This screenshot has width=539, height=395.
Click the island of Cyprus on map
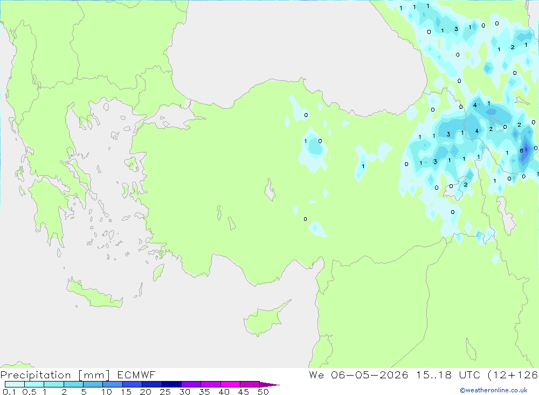[x=265, y=318]
